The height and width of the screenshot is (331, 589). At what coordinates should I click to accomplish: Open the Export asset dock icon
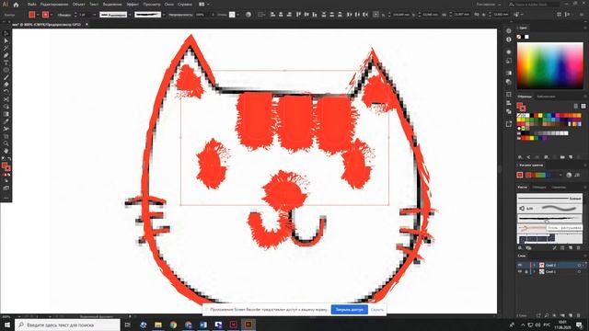tap(509, 124)
